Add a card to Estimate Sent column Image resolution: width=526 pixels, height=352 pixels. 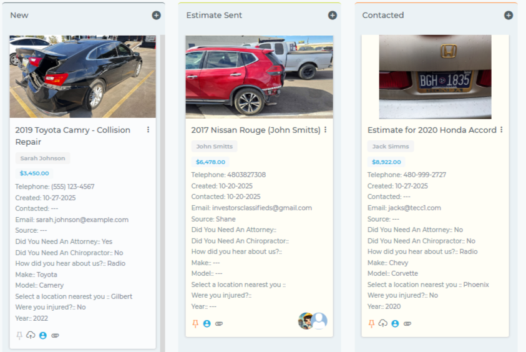(x=332, y=15)
